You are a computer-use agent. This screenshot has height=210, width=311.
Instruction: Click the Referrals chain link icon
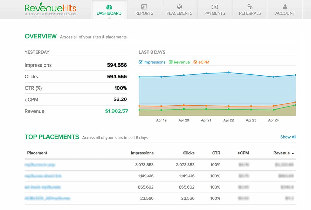[x=250, y=7]
